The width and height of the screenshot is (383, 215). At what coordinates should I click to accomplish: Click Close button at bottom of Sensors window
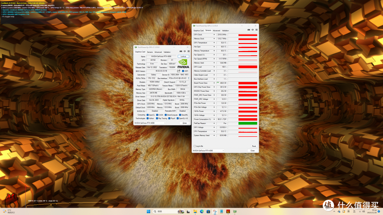252,151
